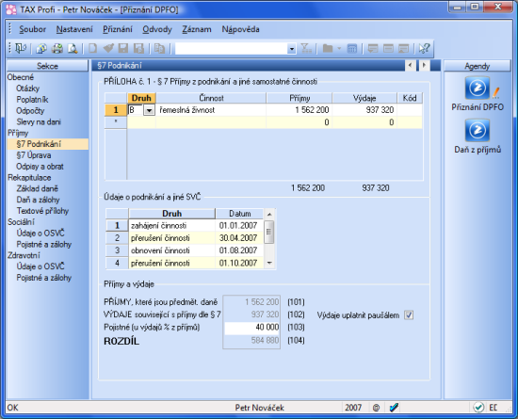Select §7 Úprava in Sekce list
Image resolution: width=518 pixels, height=419 pixels.
(x=34, y=155)
